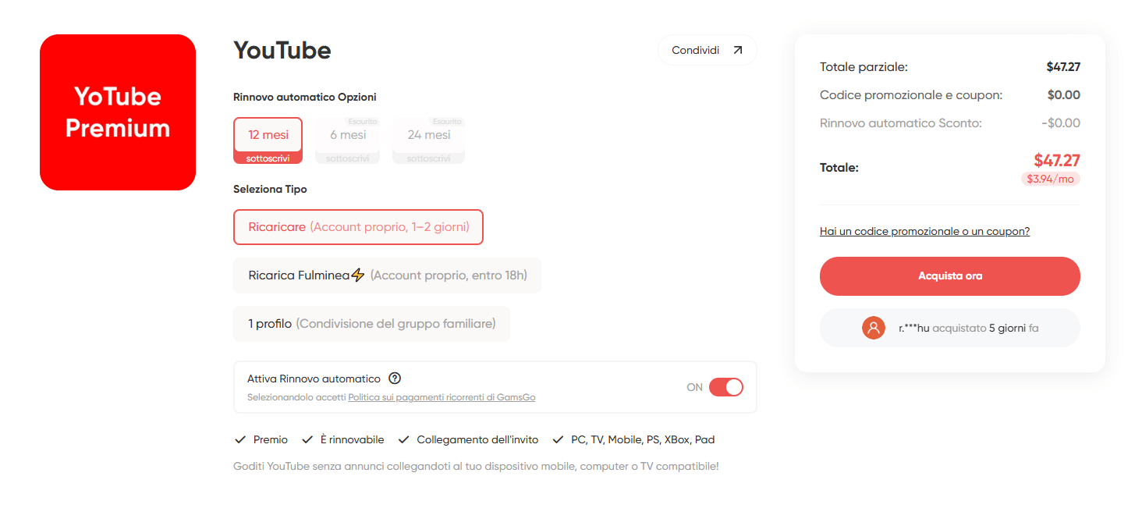Choose the Ricarica Fulminea type

(x=387, y=275)
